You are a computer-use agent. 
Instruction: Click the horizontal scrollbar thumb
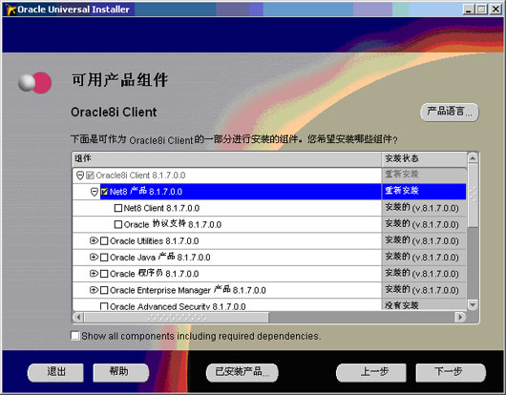pyautogui.click(x=177, y=318)
